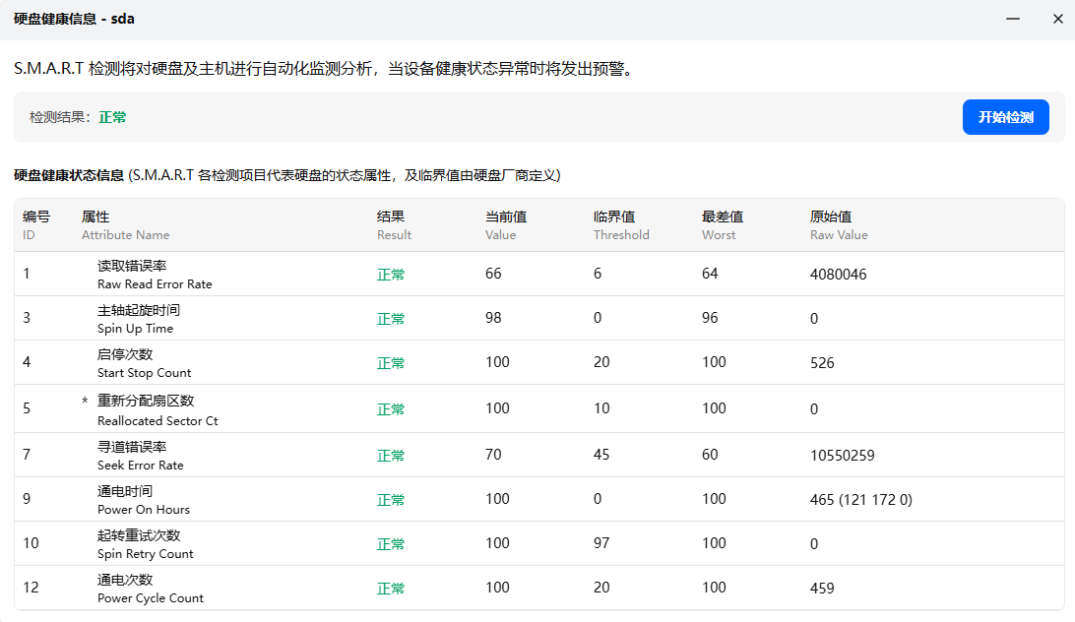Click the asterisk beside 重新分配扇区数
The image size is (1075, 622).
85,402
